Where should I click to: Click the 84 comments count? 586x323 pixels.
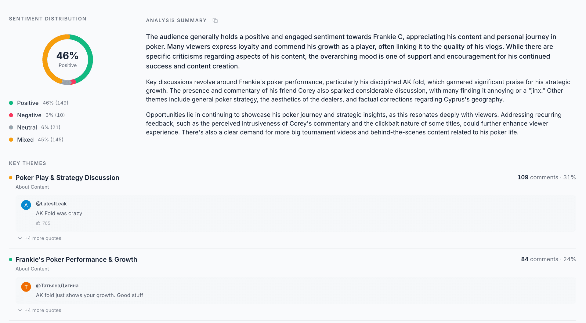539,259
